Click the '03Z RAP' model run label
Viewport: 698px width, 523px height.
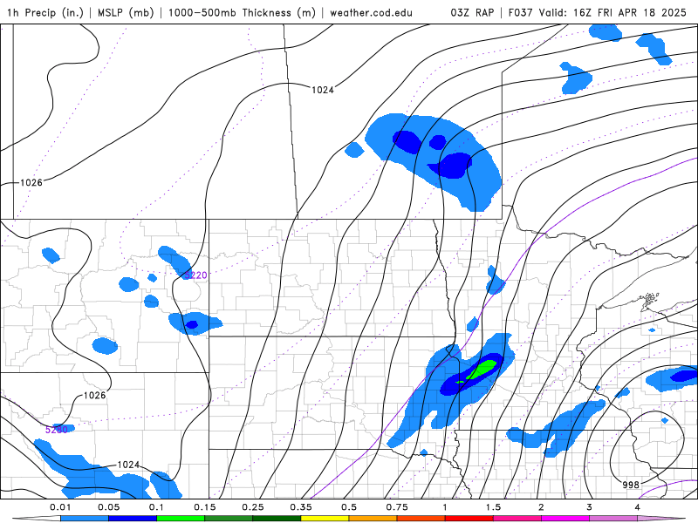tap(472, 12)
